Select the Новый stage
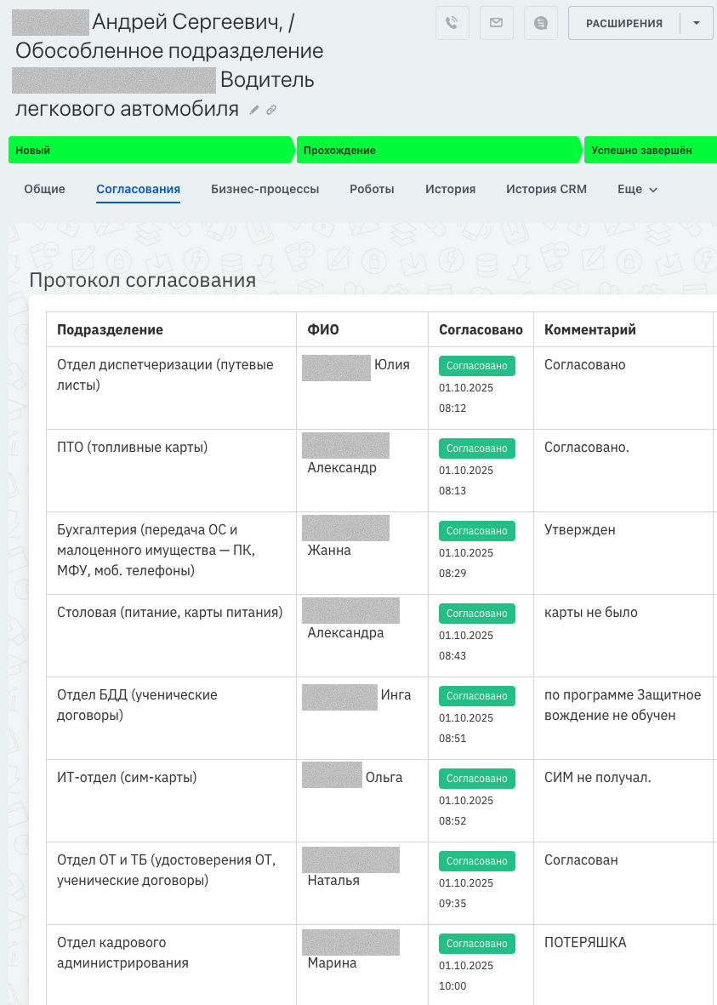The image size is (717, 1005). [x=149, y=151]
